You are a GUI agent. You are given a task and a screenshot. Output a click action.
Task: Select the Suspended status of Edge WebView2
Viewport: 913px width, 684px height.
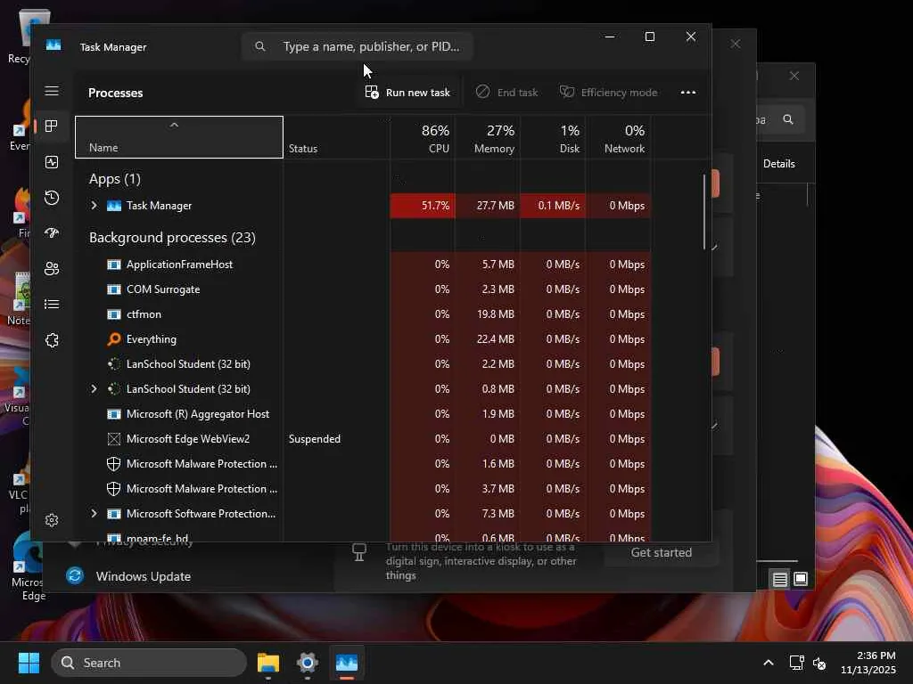pyautogui.click(x=315, y=439)
